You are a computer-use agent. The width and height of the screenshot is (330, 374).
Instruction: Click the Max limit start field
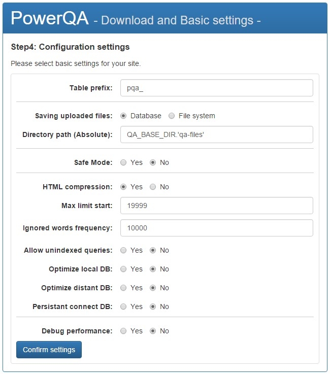pyautogui.click(x=216, y=206)
